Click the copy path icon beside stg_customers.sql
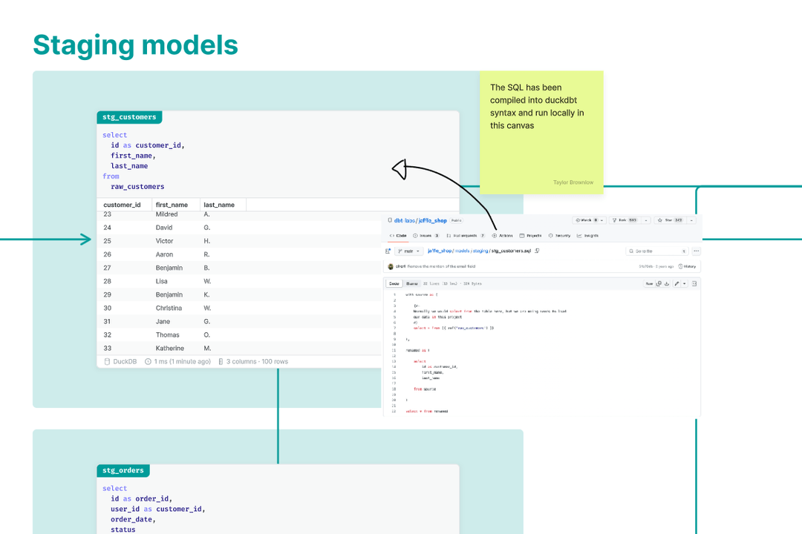 click(x=536, y=251)
